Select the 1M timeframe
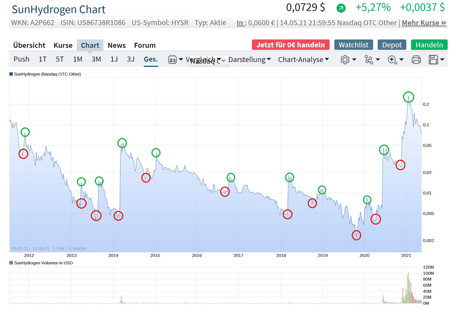Image resolution: width=449 pixels, height=309 pixels. click(x=78, y=59)
